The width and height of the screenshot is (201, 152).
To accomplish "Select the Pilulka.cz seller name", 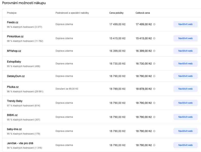I will (13, 87).
